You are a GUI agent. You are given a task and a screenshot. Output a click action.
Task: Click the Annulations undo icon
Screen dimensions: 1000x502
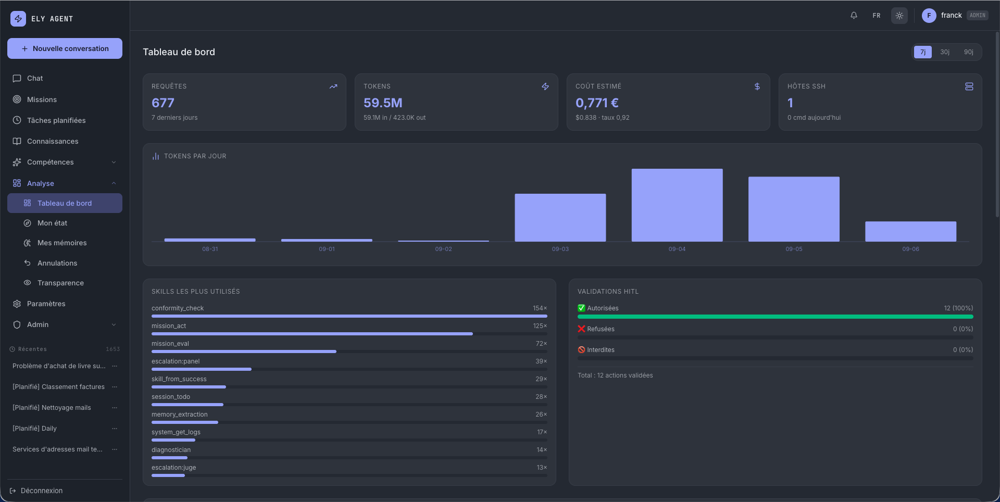pos(27,263)
